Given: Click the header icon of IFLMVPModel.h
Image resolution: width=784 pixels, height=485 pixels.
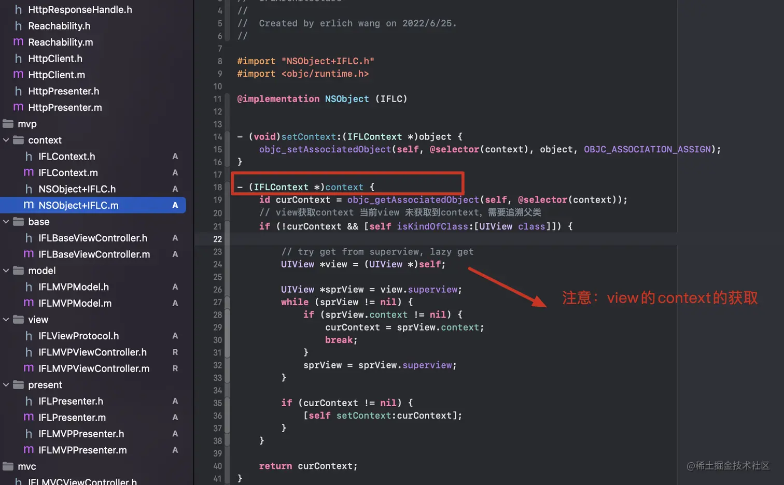Looking at the screenshot, I should [x=29, y=287].
